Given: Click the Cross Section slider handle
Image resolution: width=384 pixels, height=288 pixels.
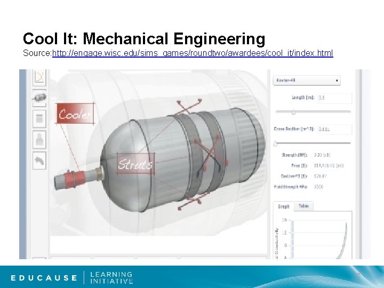Looking at the screenshot, I should pyautogui.click(x=275, y=144).
